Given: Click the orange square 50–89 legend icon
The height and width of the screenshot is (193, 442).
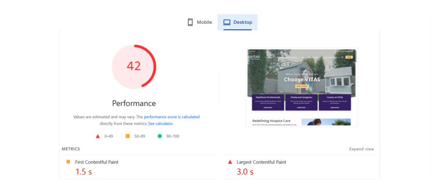Looking at the screenshot, I should (x=127, y=136).
